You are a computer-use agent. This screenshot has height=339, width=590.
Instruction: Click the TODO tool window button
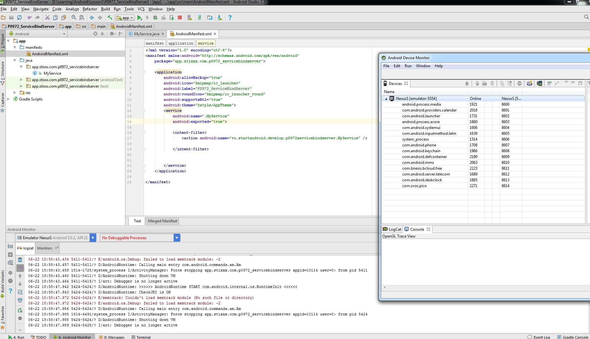tap(38, 337)
